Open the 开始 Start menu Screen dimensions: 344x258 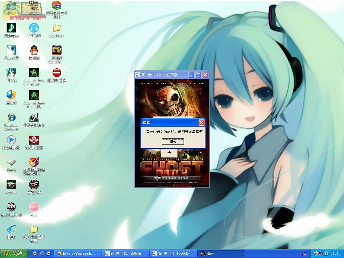coord(14,254)
